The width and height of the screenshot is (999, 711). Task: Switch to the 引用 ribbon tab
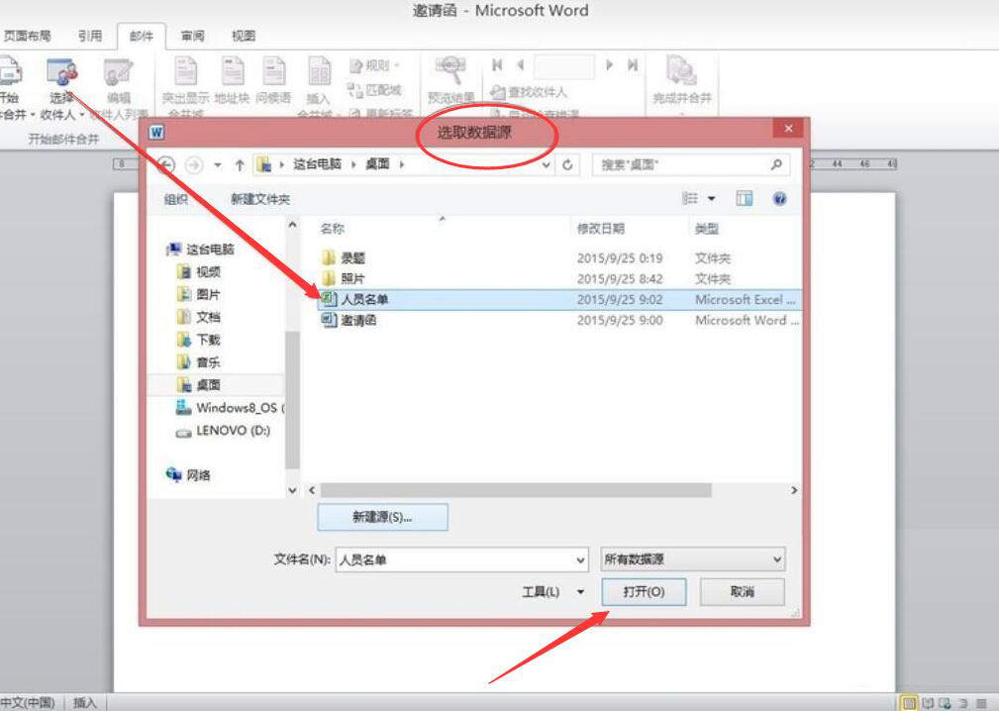click(x=90, y=37)
